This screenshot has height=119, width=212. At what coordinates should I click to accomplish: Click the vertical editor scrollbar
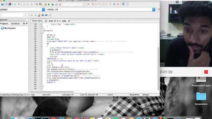click(158, 69)
